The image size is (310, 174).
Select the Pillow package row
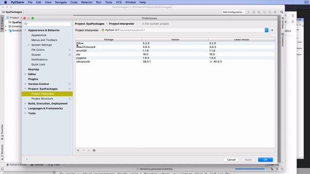(x=175, y=43)
